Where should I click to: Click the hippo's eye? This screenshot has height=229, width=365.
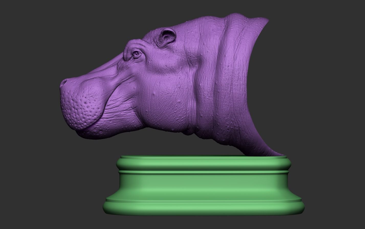[136, 54]
